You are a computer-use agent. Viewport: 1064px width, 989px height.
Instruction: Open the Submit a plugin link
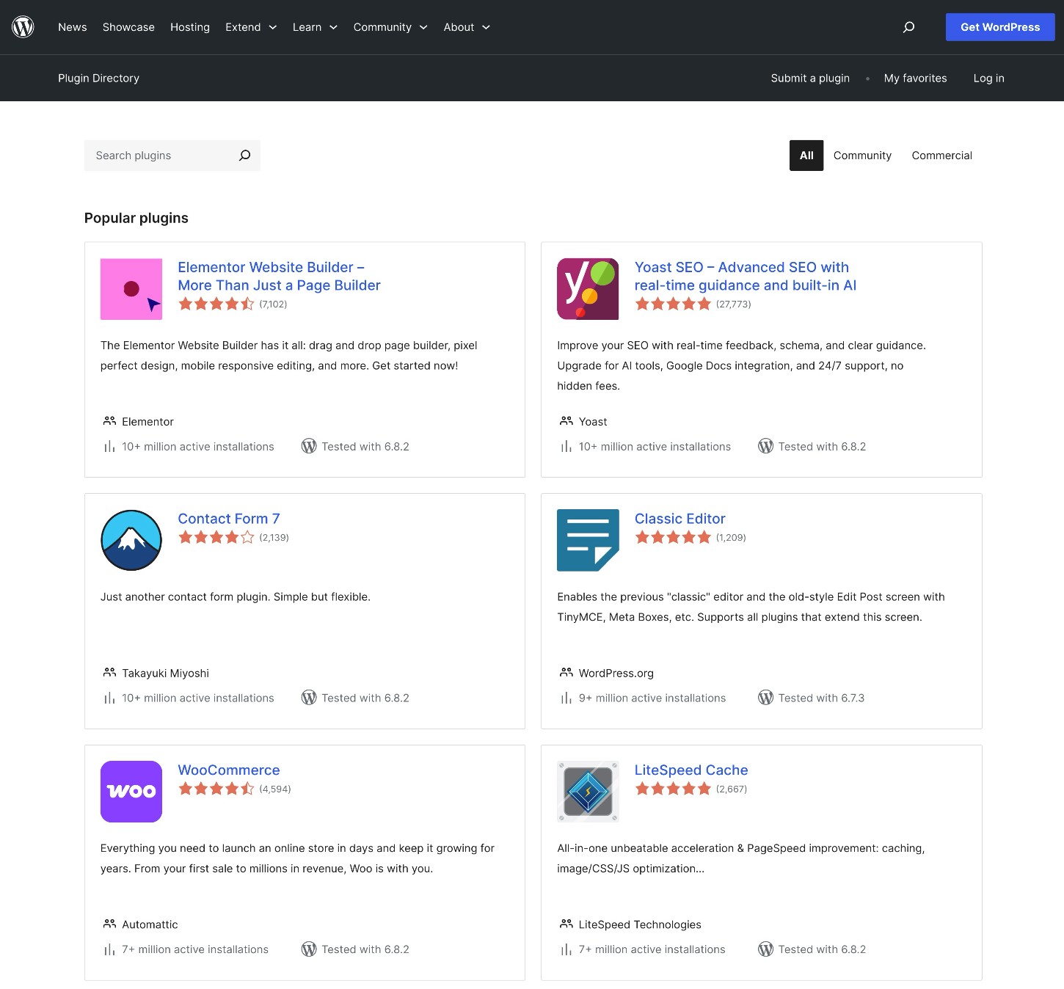pyautogui.click(x=810, y=79)
